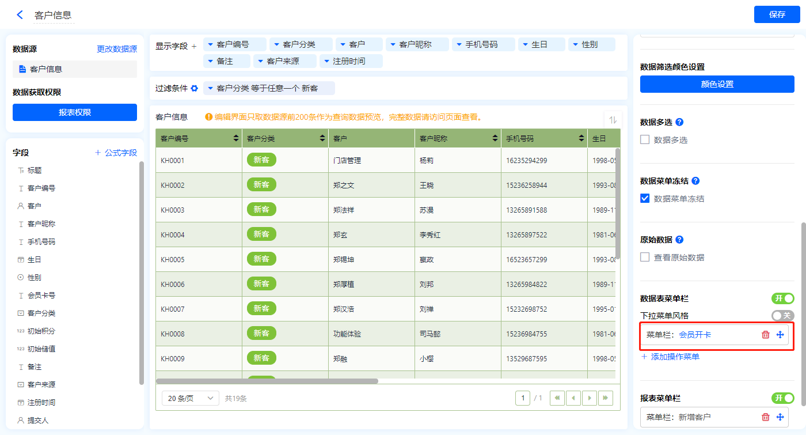Viewport: 806px width, 435px height.
Task: Click the move handle for 新增客户 menu
Action: point(780,417)
